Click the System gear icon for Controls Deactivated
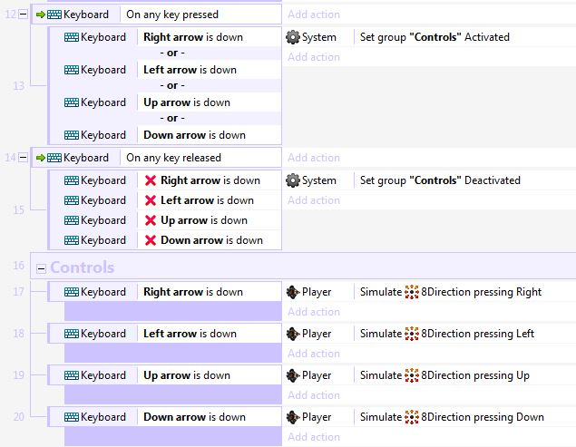This screenshot has height=447, width=576. click(x=293, y=180)
